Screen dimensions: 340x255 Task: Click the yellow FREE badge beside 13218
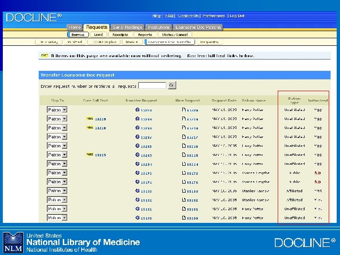(90, 127)
